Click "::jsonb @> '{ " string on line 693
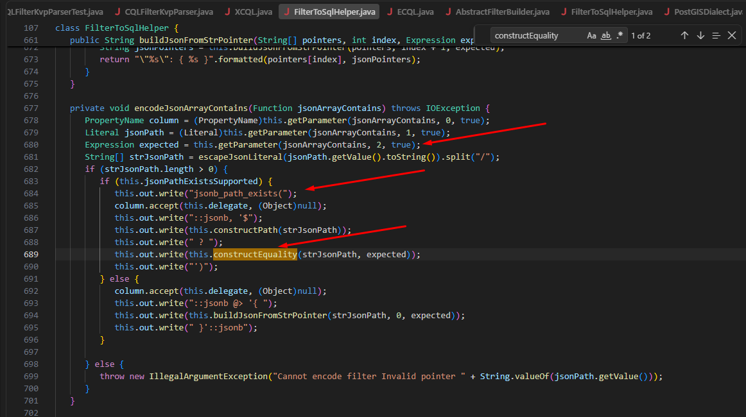This screenshot has width=746, height=417. click(230, 303)
